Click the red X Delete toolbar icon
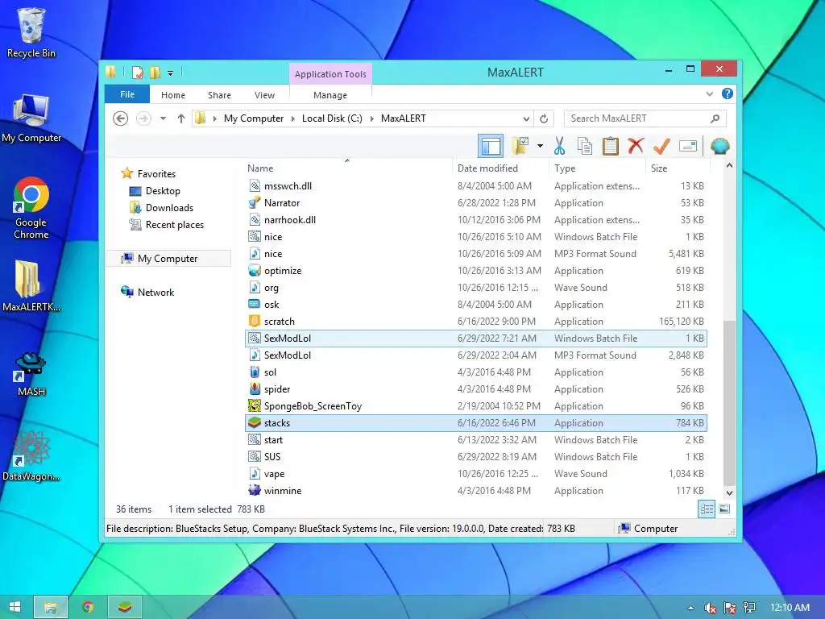Image resolution: width=825 pixels, height=619 pixels. 636,146
